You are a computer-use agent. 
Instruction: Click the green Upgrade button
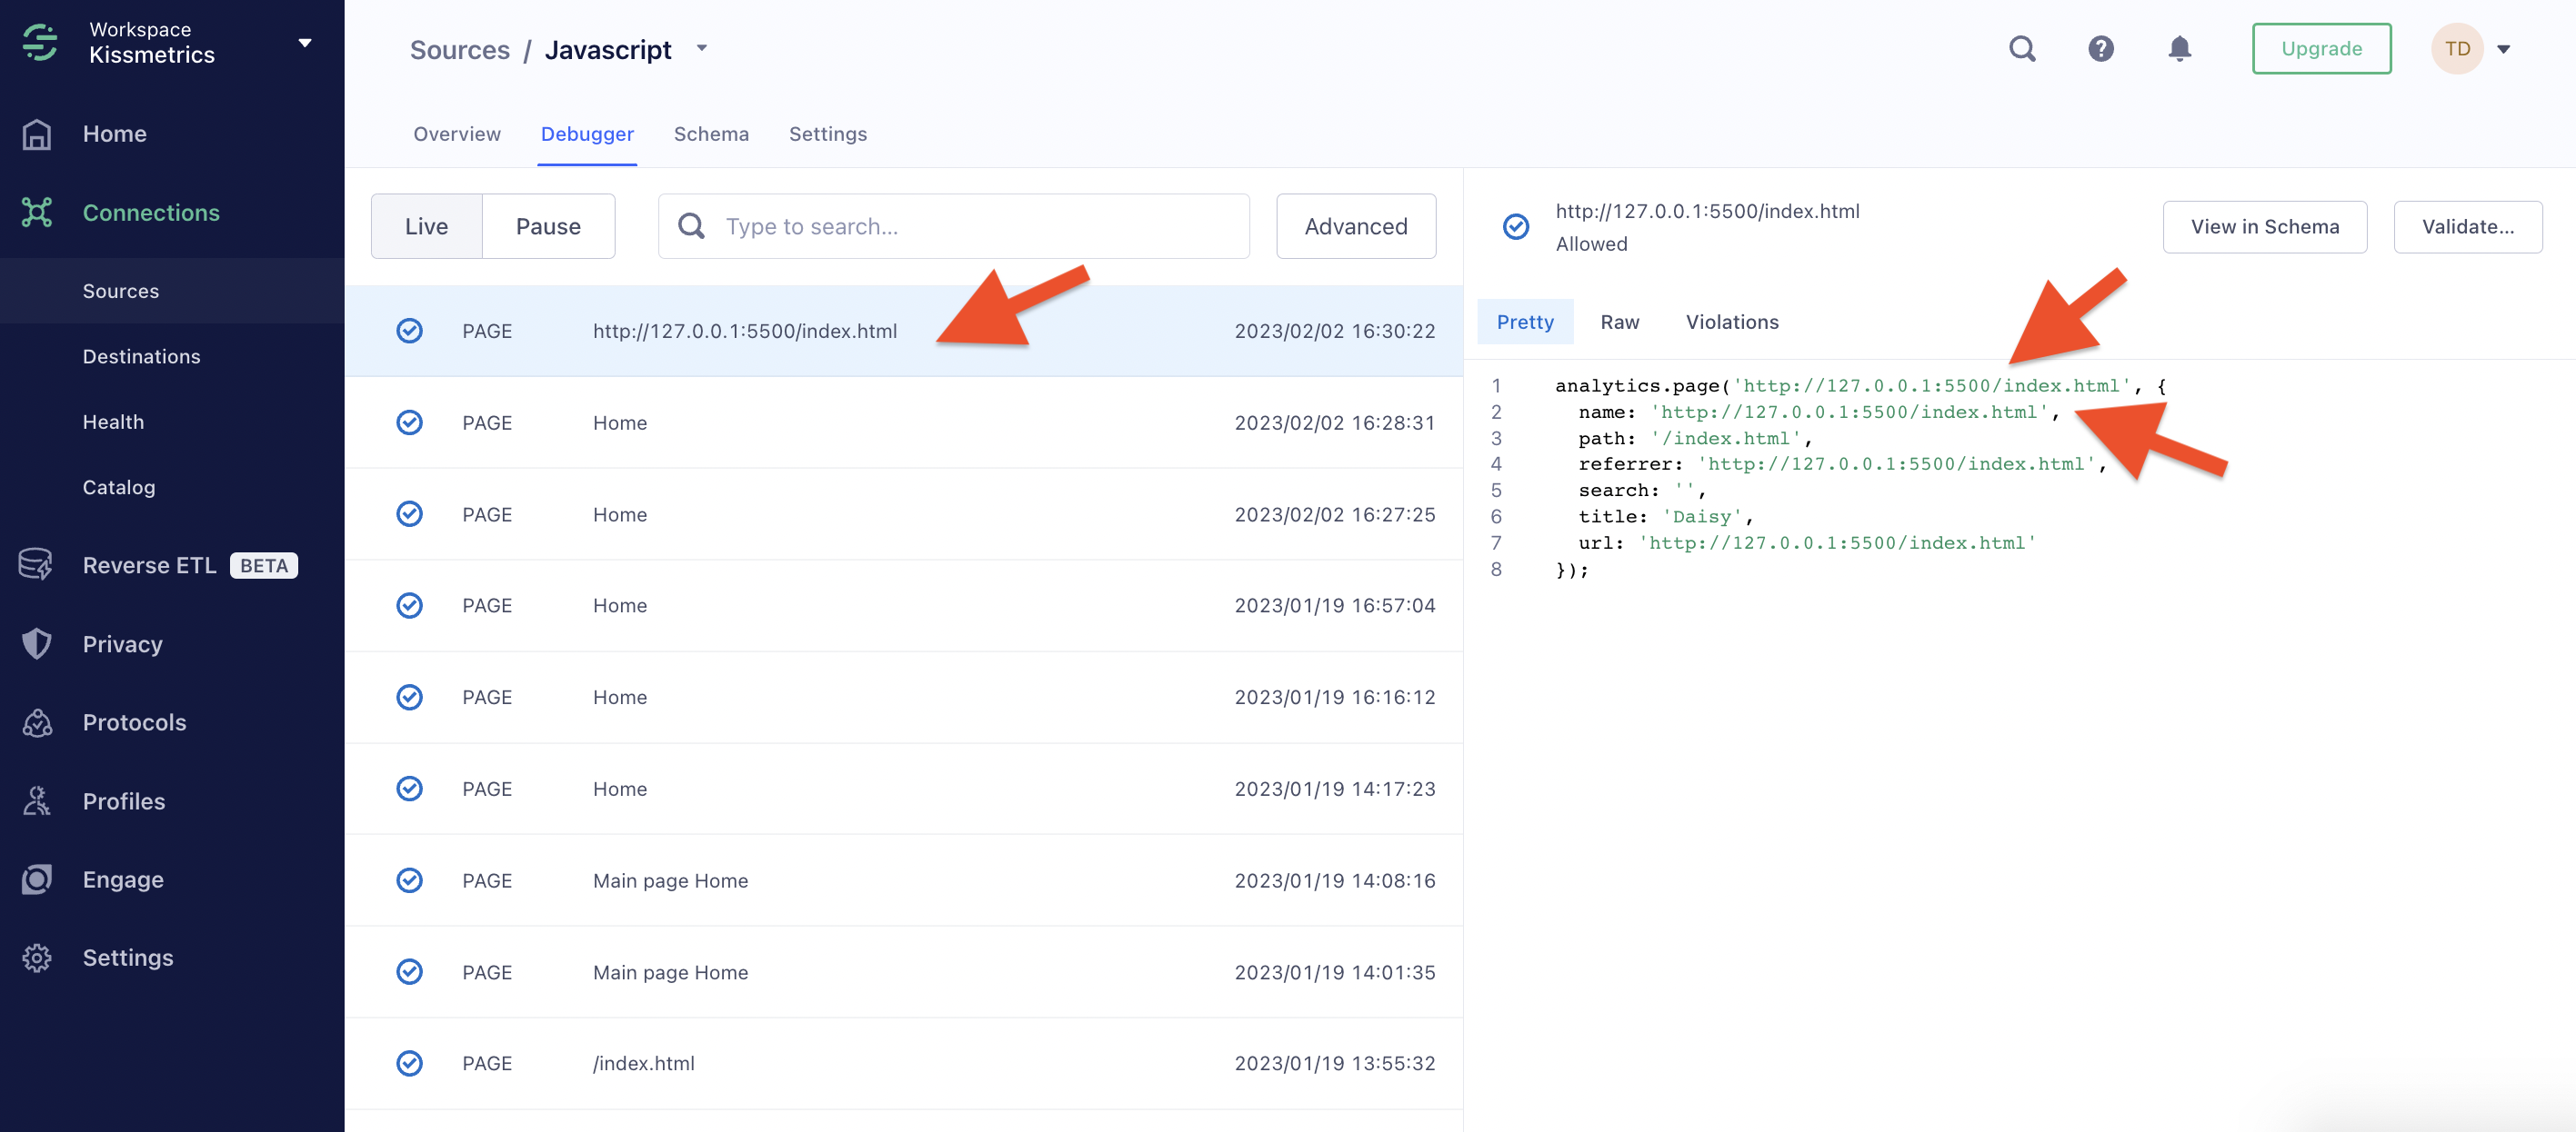click(2321, 48)
